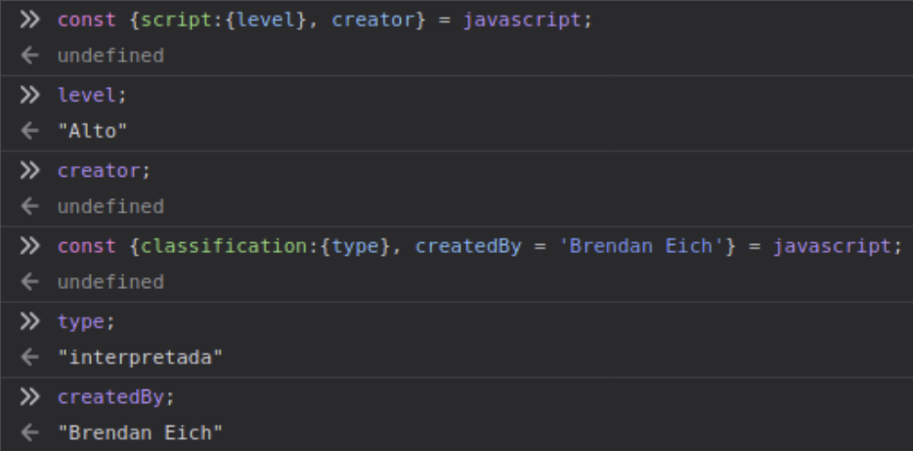The height and width of the screenshot is (451, 913).
Task: Click the return arrow beside "interpretada"
Action: tap(29, 358)
